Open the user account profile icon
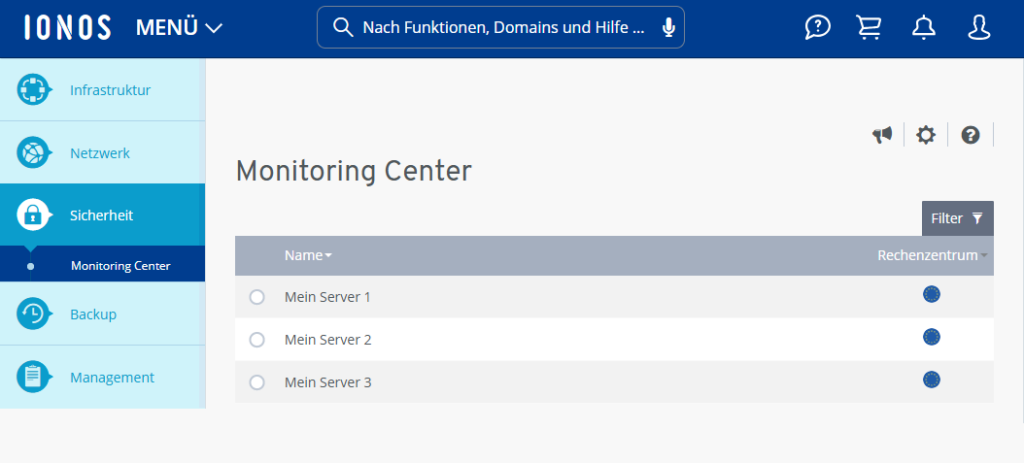Image resolution: width=1024 pixels, height=463 pixels. 979,27
